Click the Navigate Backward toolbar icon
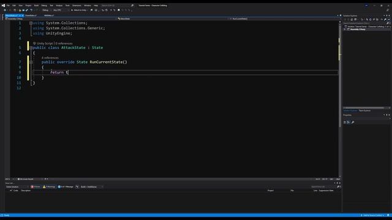The width and height of the screenshot is (392, 220). [x=4, y=10]
